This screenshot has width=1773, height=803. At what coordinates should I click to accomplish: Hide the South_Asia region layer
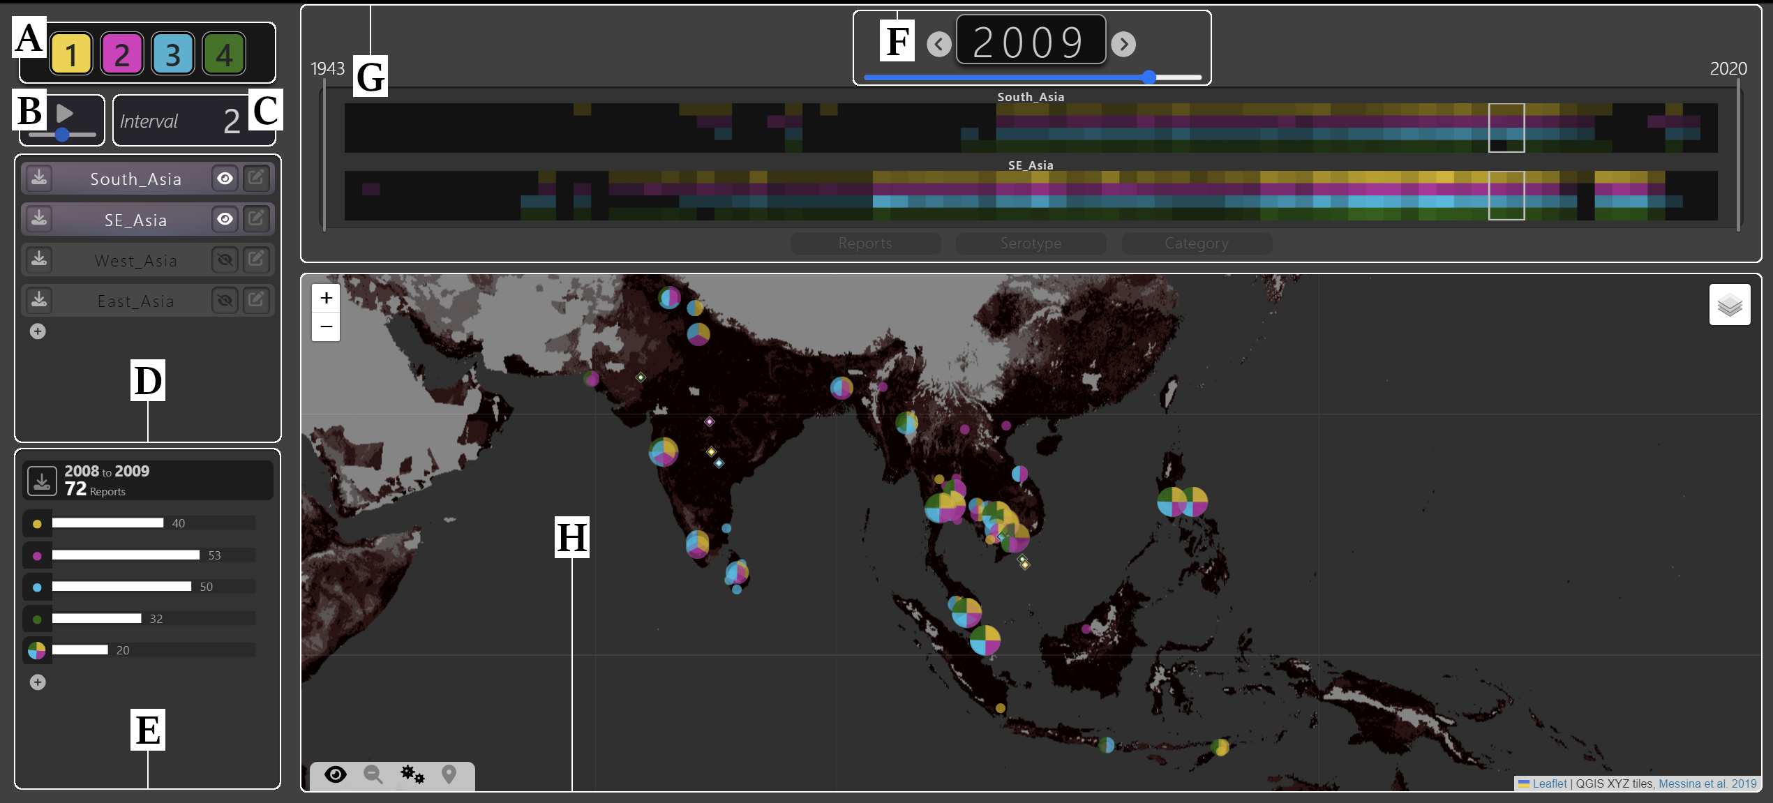click(x=225, y=179)
